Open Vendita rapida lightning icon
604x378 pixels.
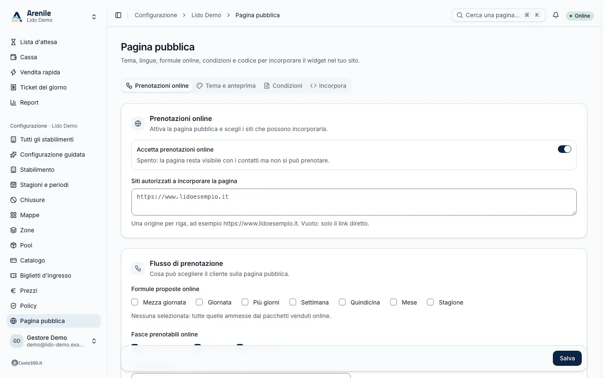[13, 72]
